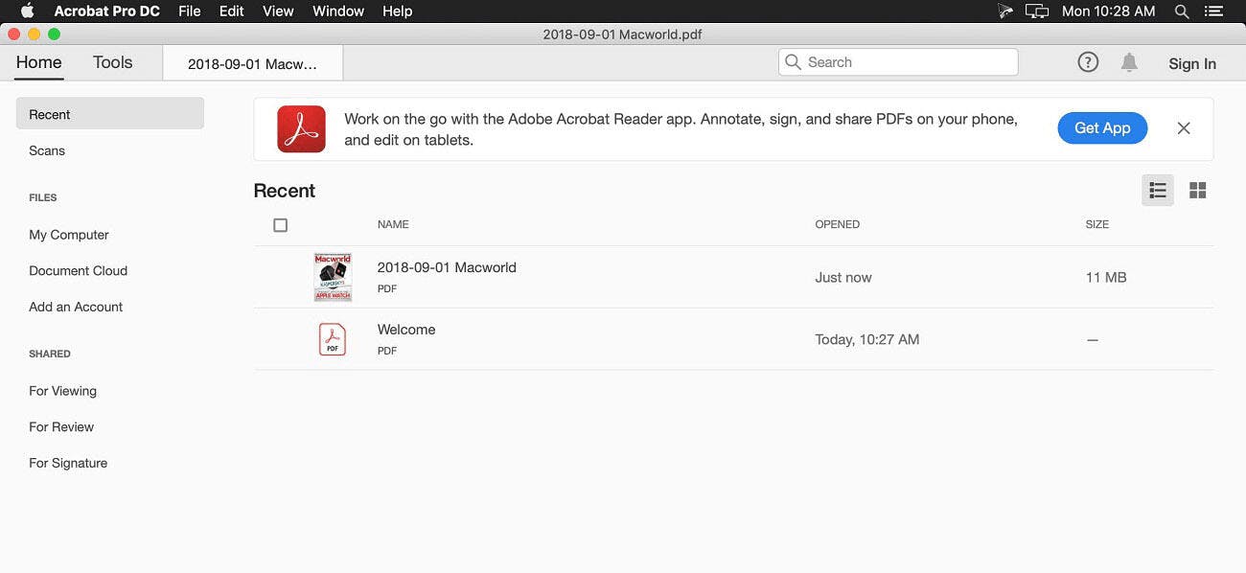Open the Macworld cover thumbnail
Image resolution: width=1246 pixels, height=573 pixels.
point(333,277)
